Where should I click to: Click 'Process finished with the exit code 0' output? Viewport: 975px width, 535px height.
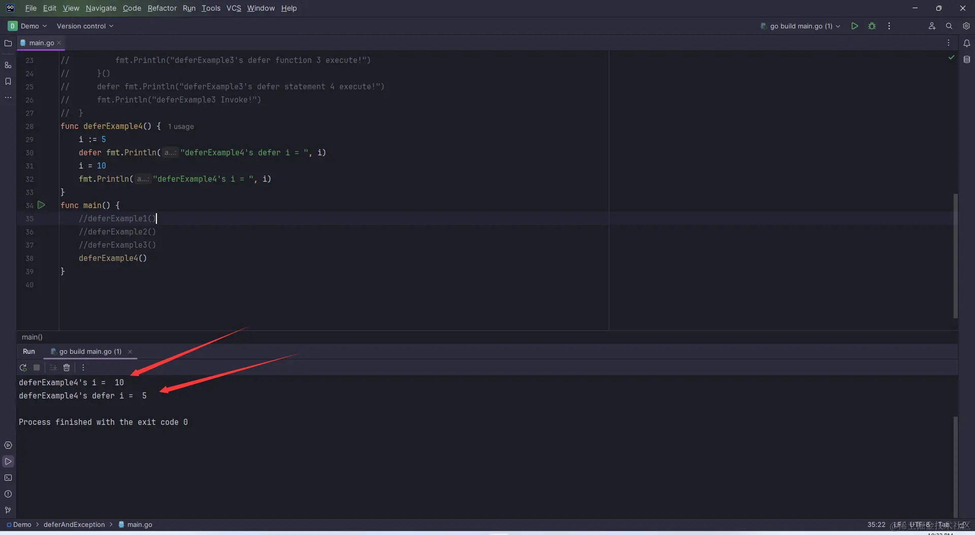(x=103, y=422)
